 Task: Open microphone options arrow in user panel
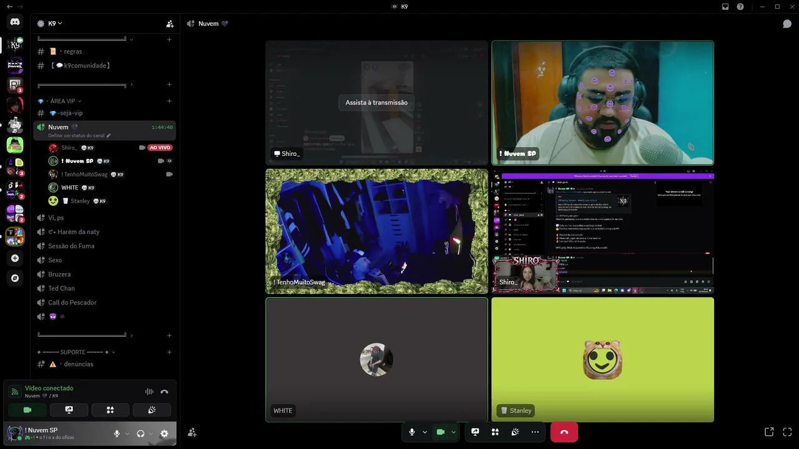coord(127,433)
